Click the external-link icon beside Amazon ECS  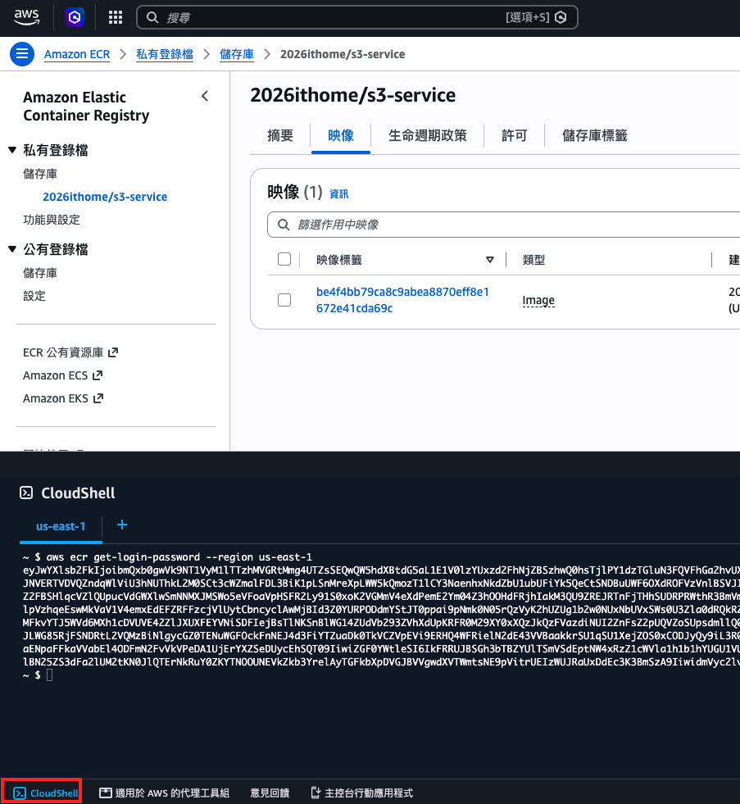click(x=98, y=375)
